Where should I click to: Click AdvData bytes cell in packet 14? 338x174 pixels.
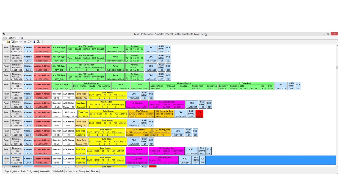tap(135, 58)
